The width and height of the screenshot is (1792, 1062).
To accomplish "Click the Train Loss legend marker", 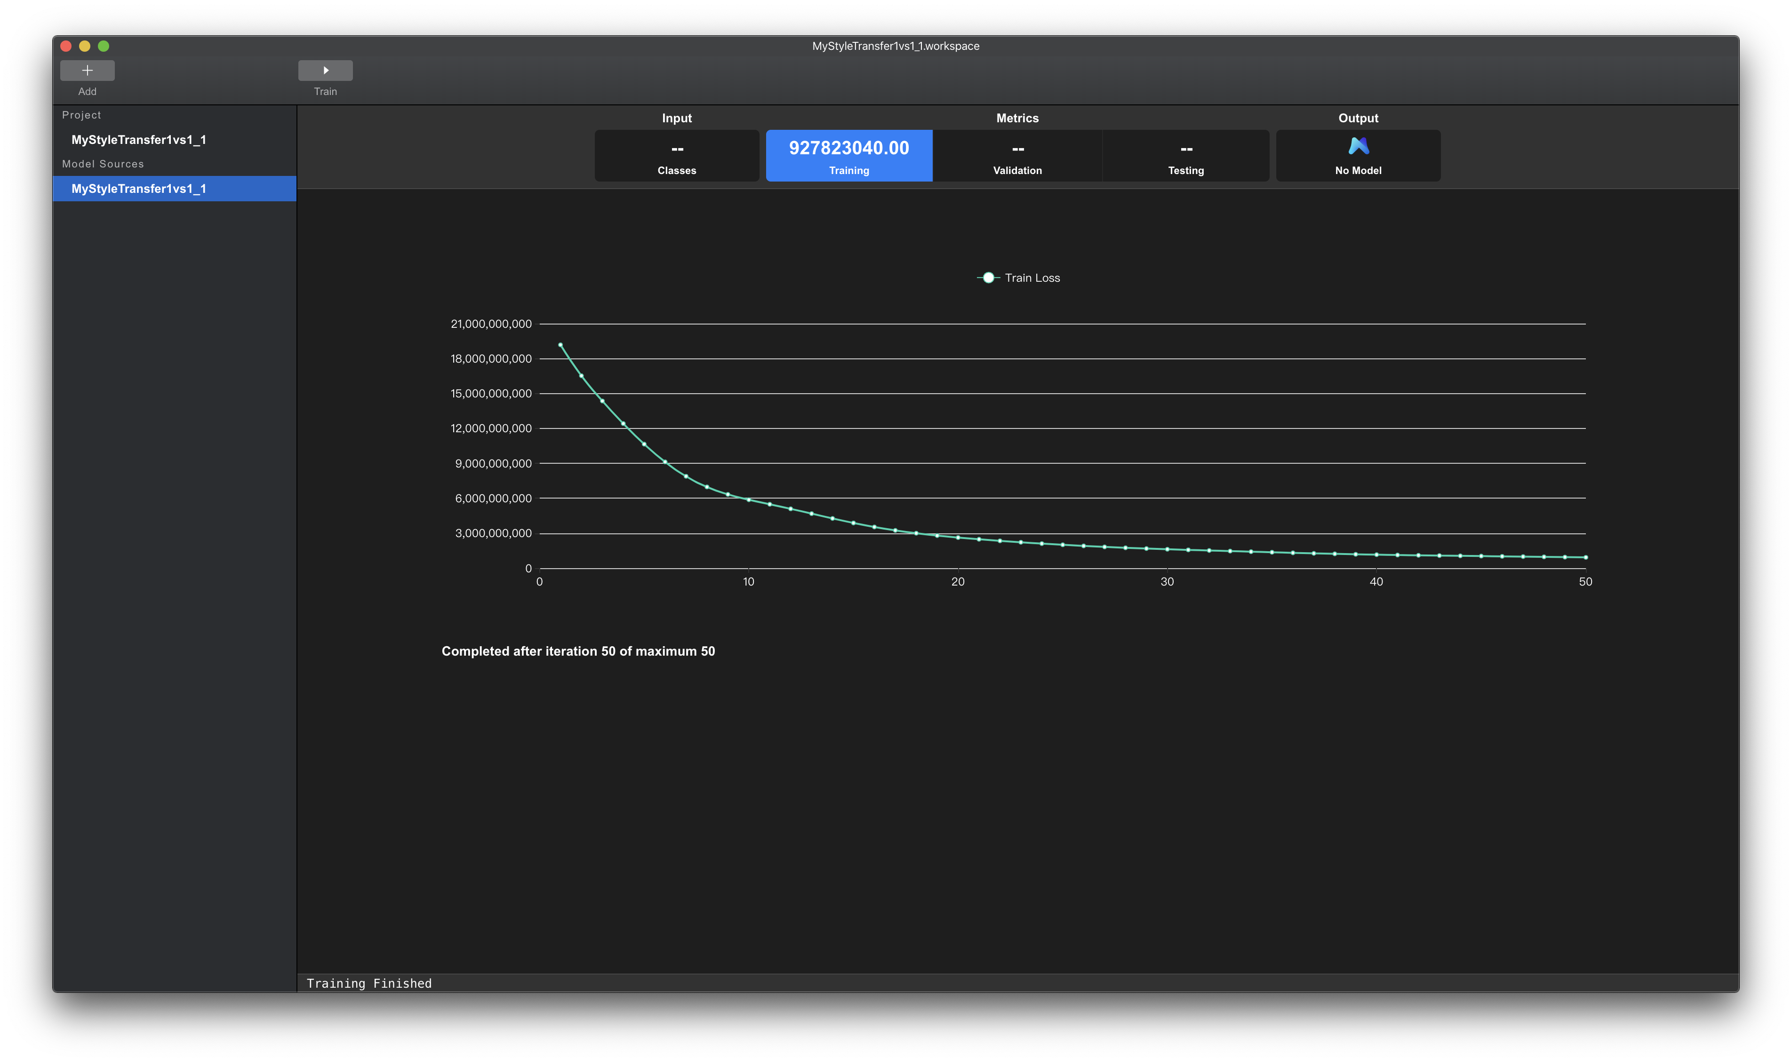I will (x=988, y=277).
